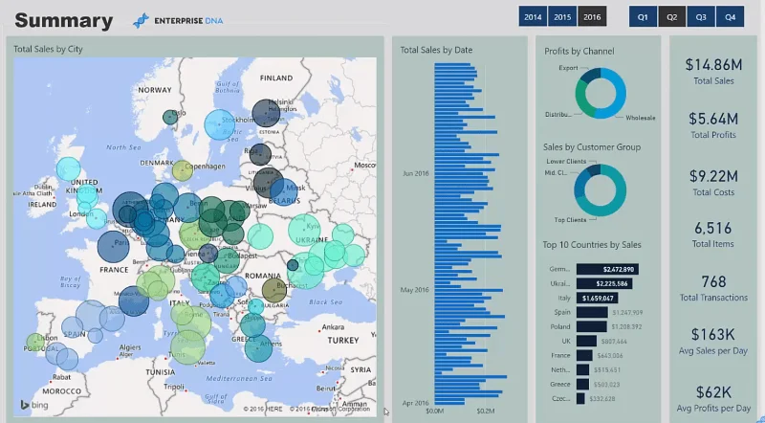
Task: Click the Athens sales bubble
Action: tap(258, 347)
